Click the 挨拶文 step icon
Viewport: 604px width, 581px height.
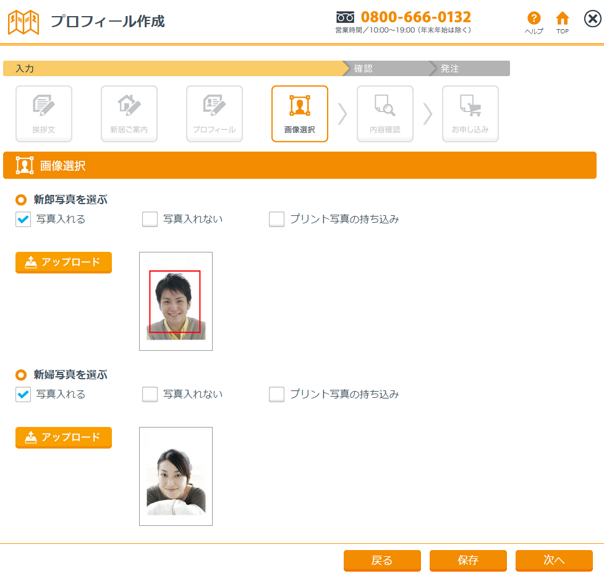click(44, 113)
